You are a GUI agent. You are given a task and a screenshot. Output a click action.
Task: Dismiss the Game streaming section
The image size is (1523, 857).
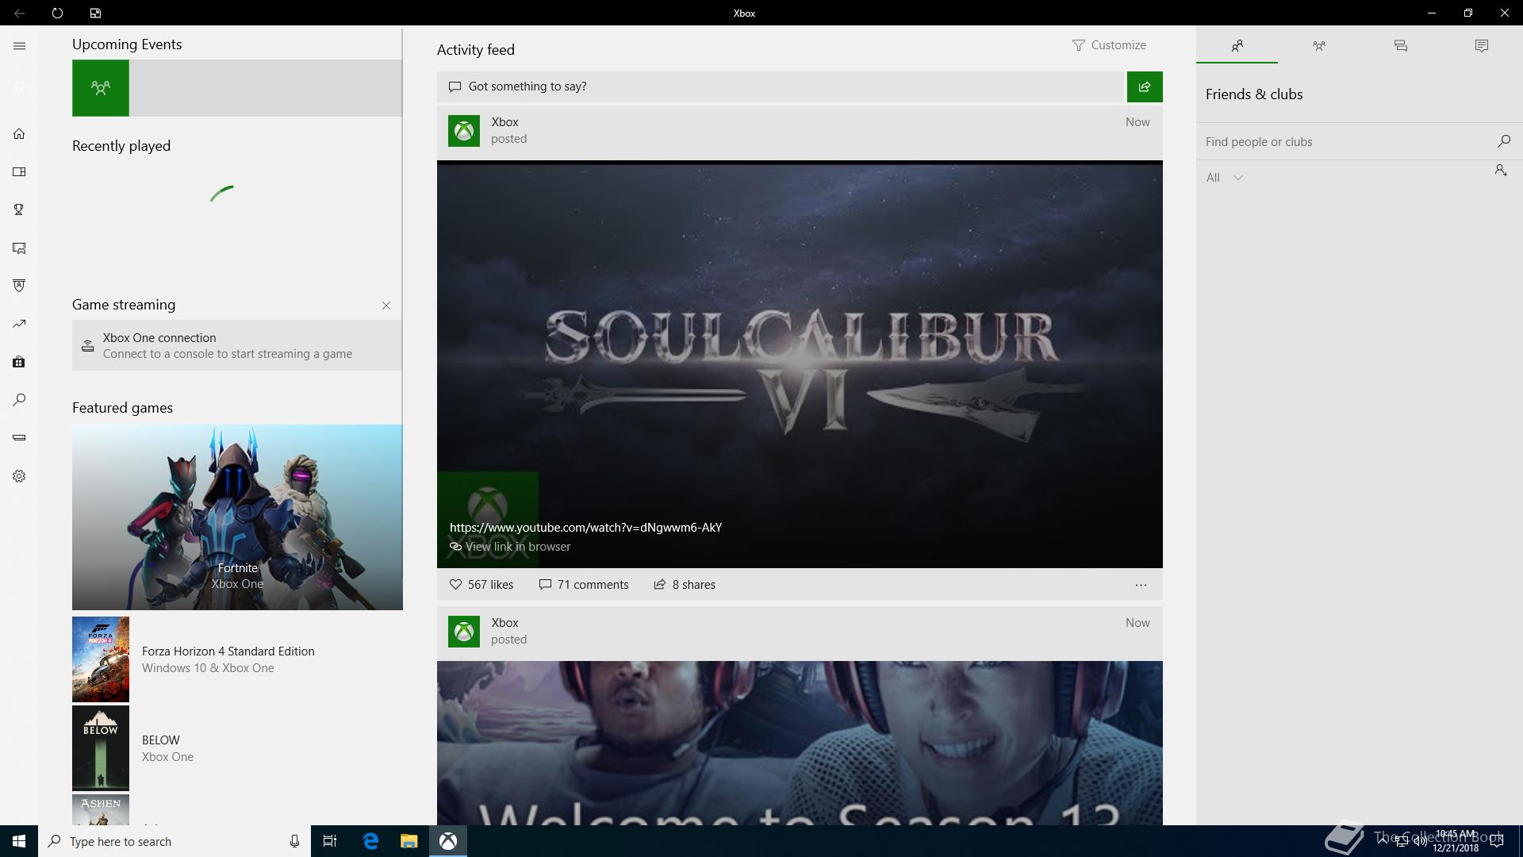386,306
